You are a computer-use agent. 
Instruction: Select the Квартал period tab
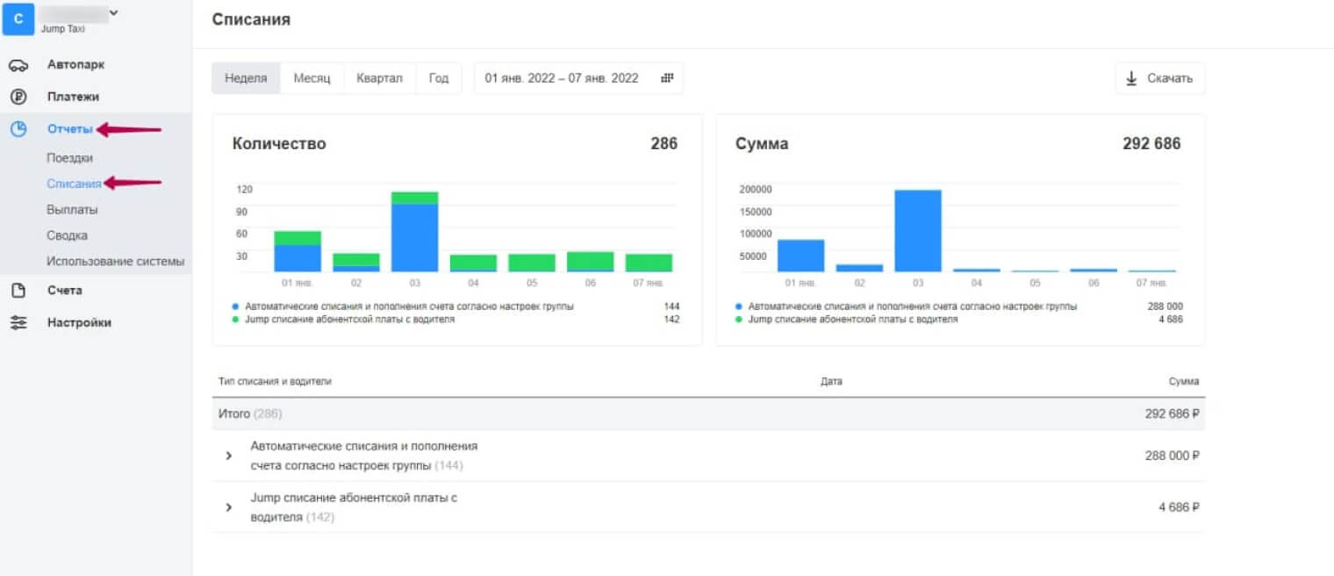coord(379,78)
